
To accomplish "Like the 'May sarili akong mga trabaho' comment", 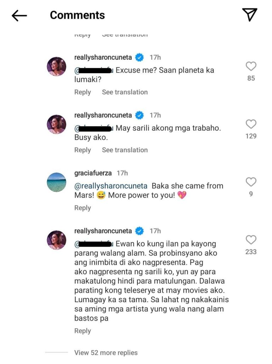I will click(251, 124).
